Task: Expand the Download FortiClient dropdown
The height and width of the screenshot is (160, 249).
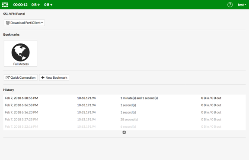Action: point(24,23)
